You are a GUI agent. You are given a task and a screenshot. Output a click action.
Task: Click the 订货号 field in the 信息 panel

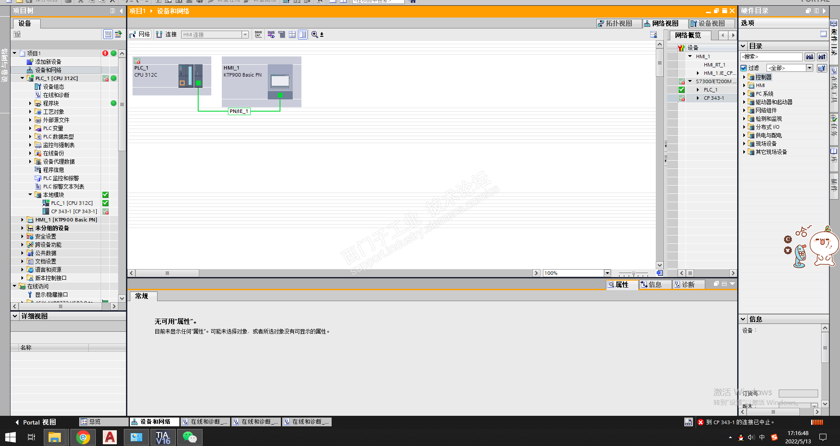798,393
